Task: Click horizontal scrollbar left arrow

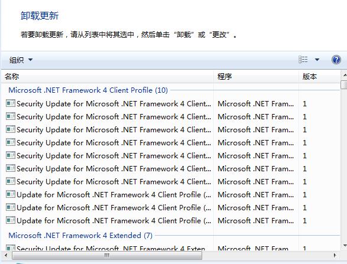Action: (6, 256)
